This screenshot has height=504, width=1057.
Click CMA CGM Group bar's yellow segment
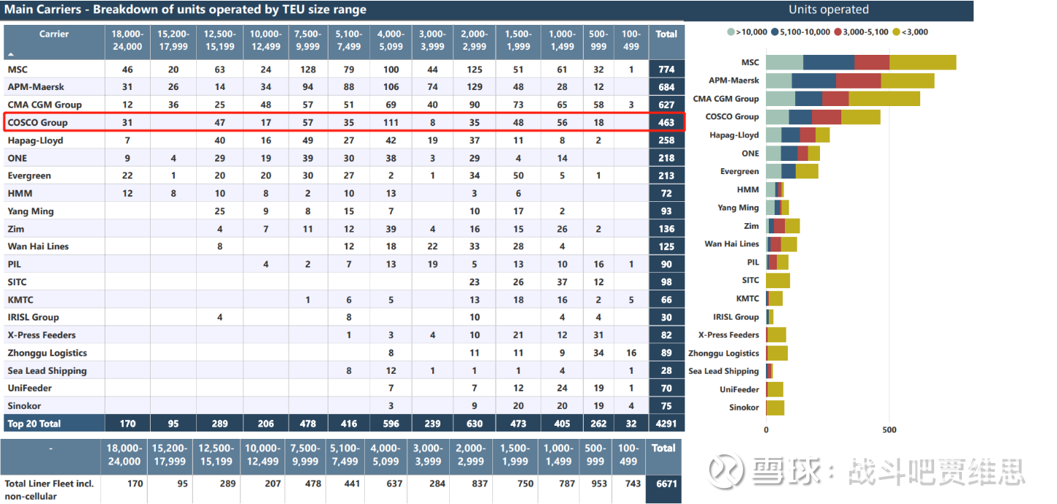point(884,99)
